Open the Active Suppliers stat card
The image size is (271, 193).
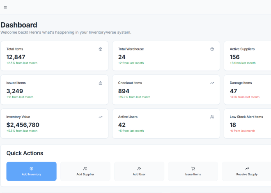(x=248, y=56)
